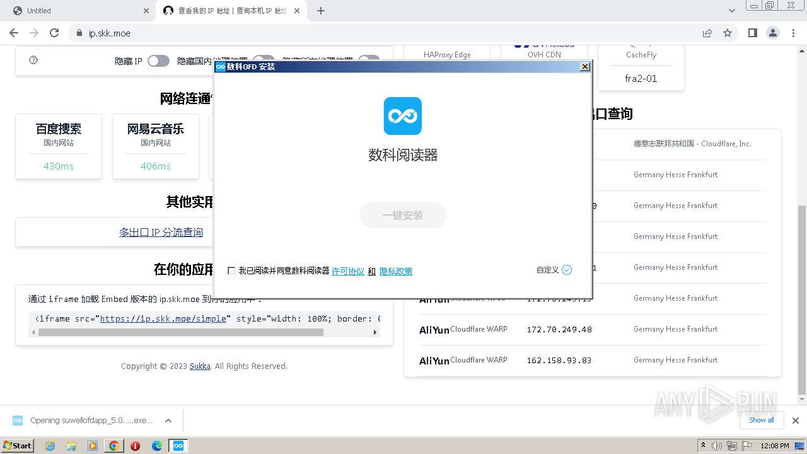Switch to Chrome in taskbar
The image size is (807, 454).
tap(114, 446)
